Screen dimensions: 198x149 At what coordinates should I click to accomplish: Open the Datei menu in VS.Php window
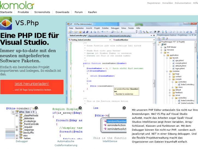(71, 28)
